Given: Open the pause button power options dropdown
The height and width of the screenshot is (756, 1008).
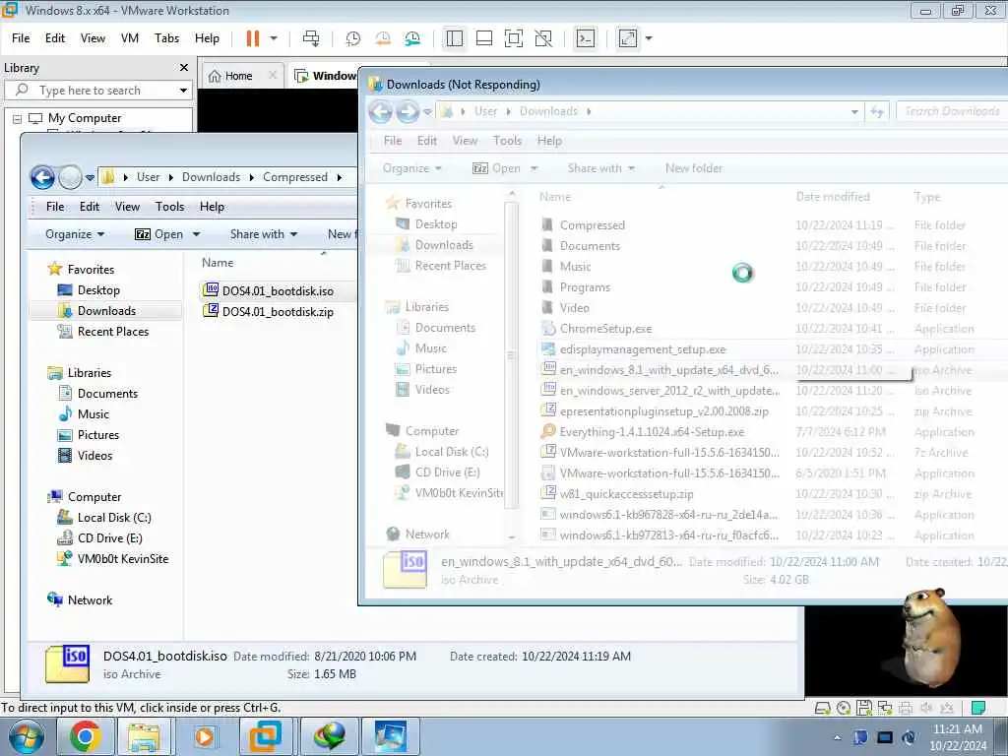Looking at the screenshot, I should tap(274, 38).
